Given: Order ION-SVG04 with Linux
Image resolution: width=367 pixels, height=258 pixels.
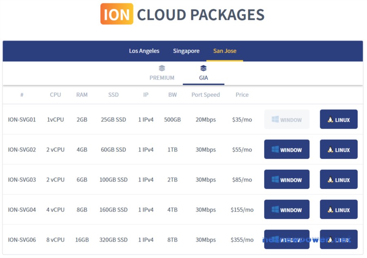Looking at the screenshot, I should [x=338, y=210].
